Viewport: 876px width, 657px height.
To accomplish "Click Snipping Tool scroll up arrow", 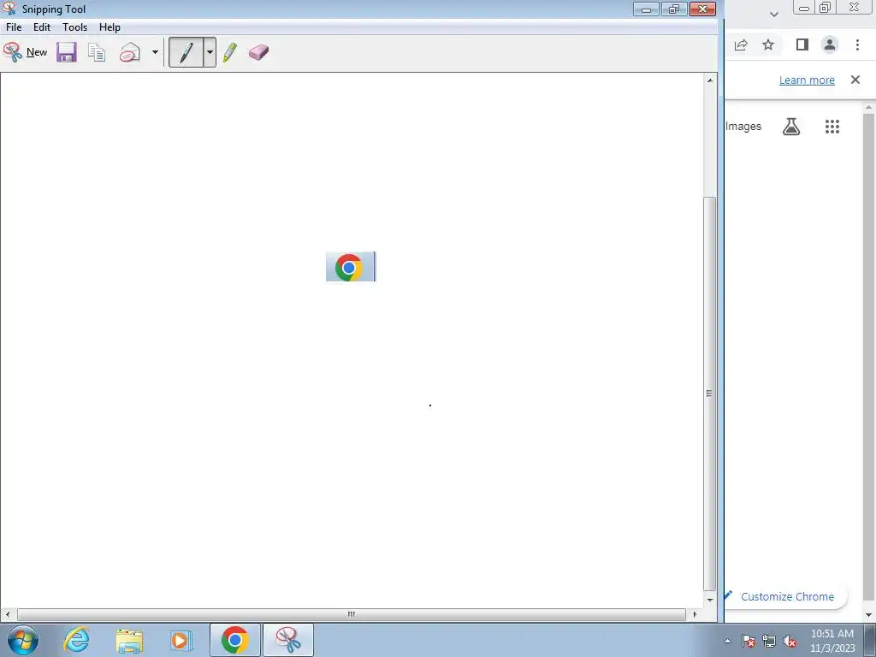I will (x=709, y=80).
